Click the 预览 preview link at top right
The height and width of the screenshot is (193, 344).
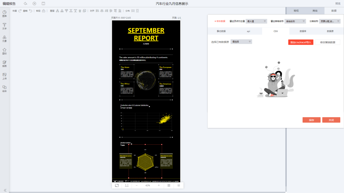338,3
